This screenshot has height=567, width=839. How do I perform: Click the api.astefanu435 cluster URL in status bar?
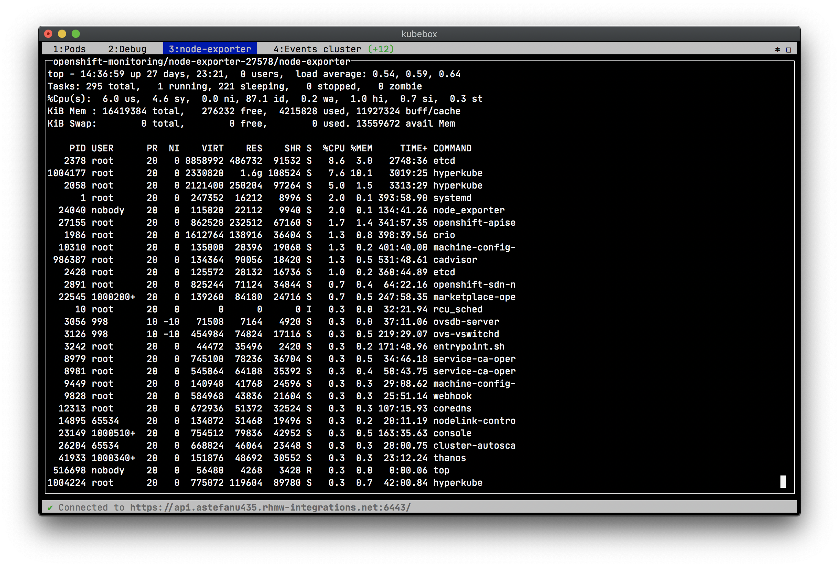(x=270, y=507)
